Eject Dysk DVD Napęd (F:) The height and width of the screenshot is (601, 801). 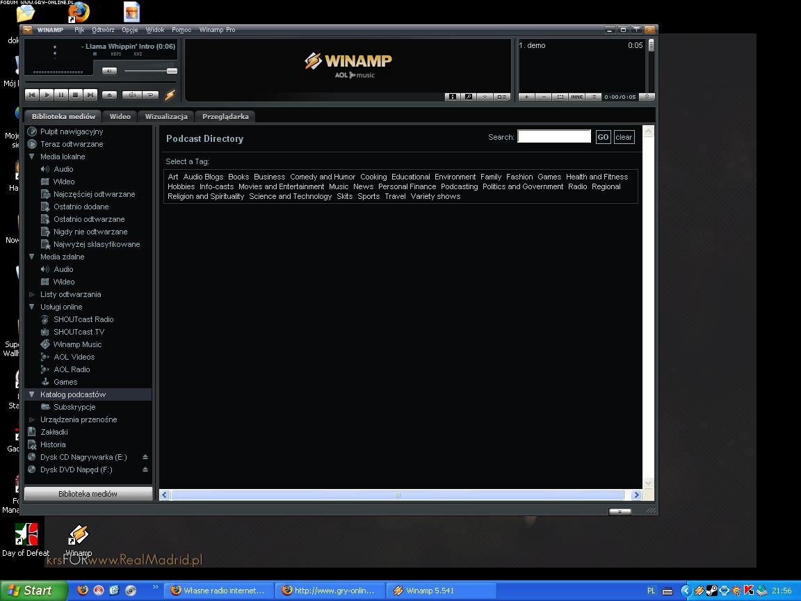pyautogui.click(x=145, y=470)
